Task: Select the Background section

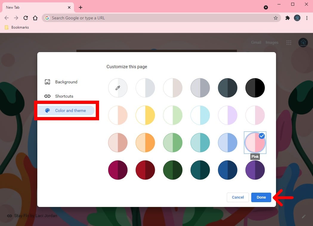Action: [x=66, y=82]
